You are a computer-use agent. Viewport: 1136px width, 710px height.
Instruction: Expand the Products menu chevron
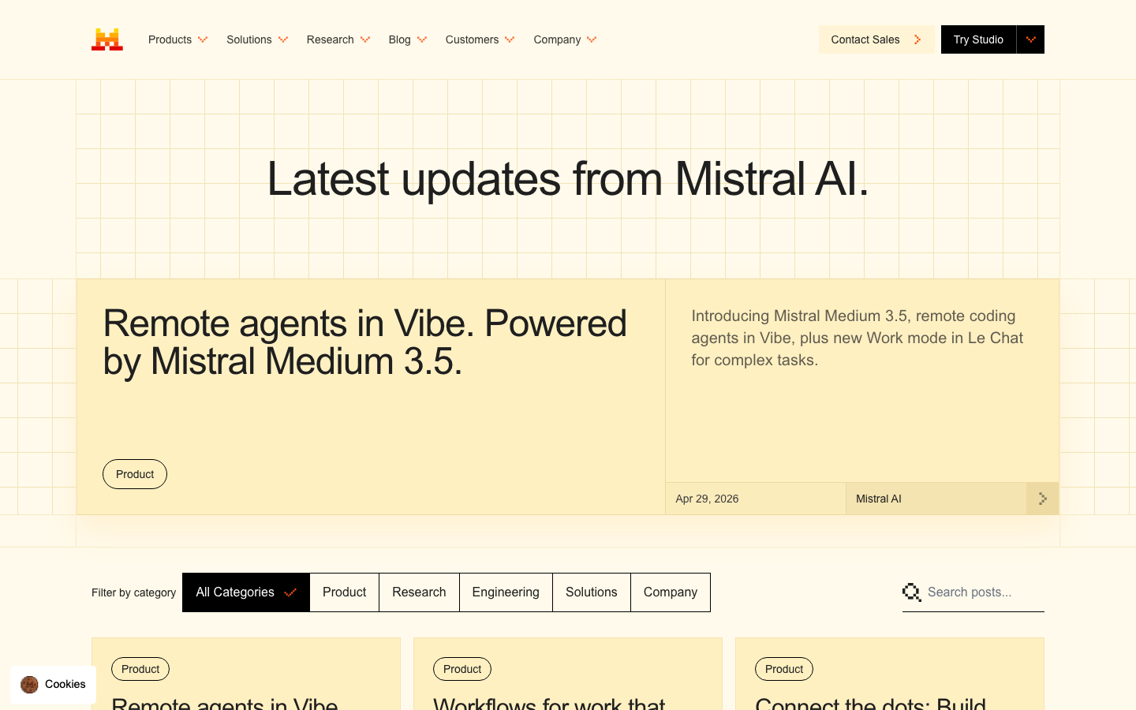pos(203,39)
